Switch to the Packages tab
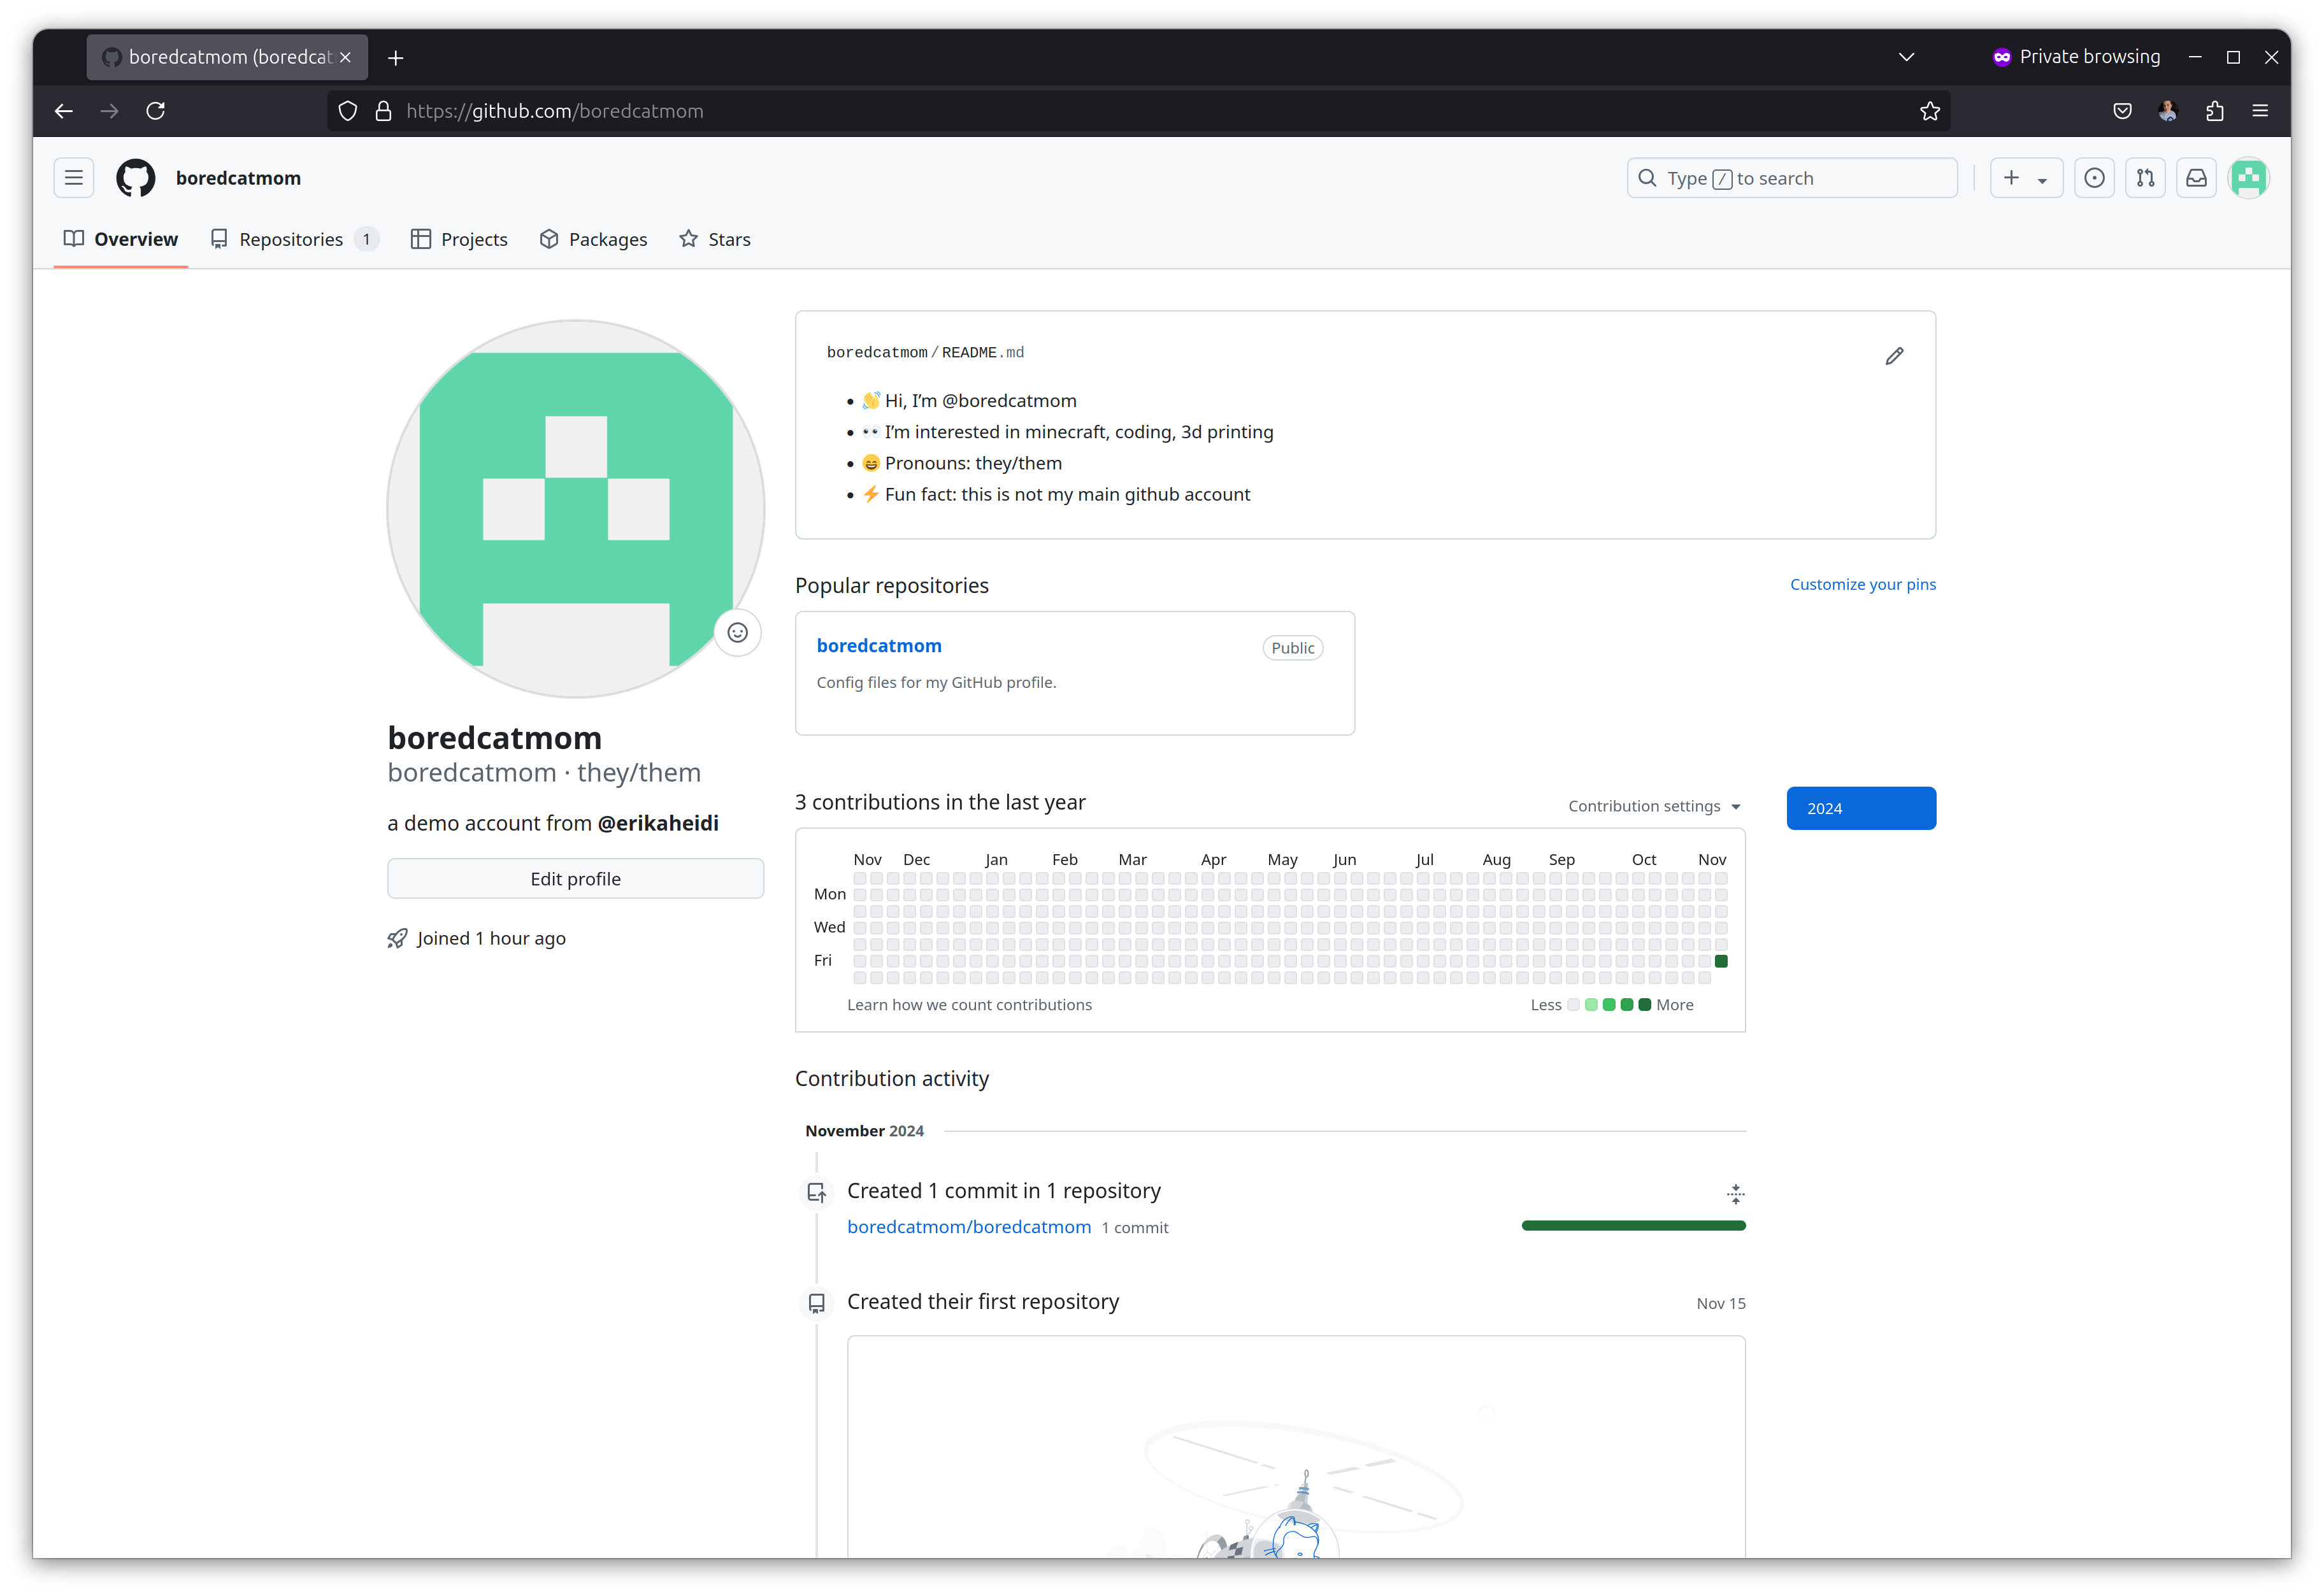 pos(593,239)
